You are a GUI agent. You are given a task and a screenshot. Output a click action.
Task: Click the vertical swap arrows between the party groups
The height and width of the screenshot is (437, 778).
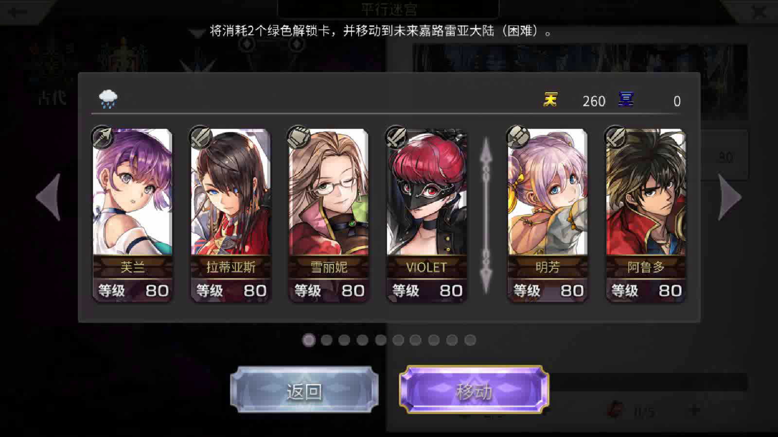pyautogui.click(x=486, y=216)
